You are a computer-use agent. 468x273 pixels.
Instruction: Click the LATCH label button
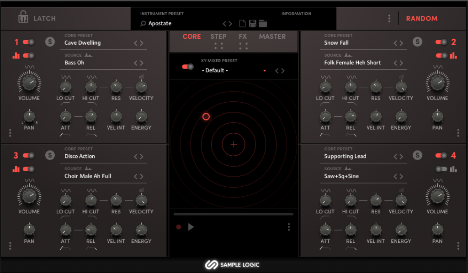[x=44, y=18]
